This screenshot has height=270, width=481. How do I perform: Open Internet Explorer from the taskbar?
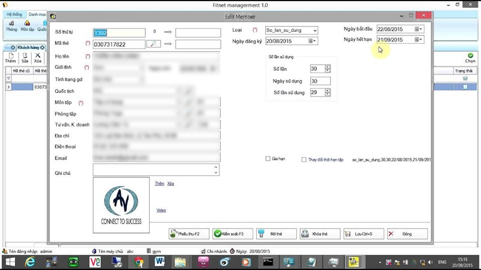[29, 262]
